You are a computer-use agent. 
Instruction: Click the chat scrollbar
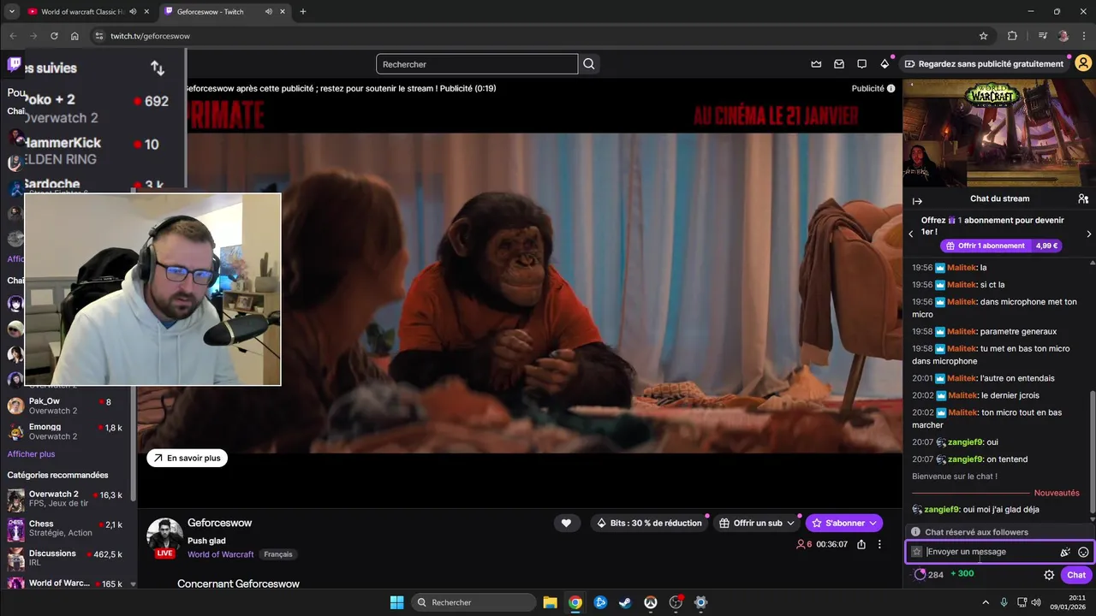(x=1092, y=453)
